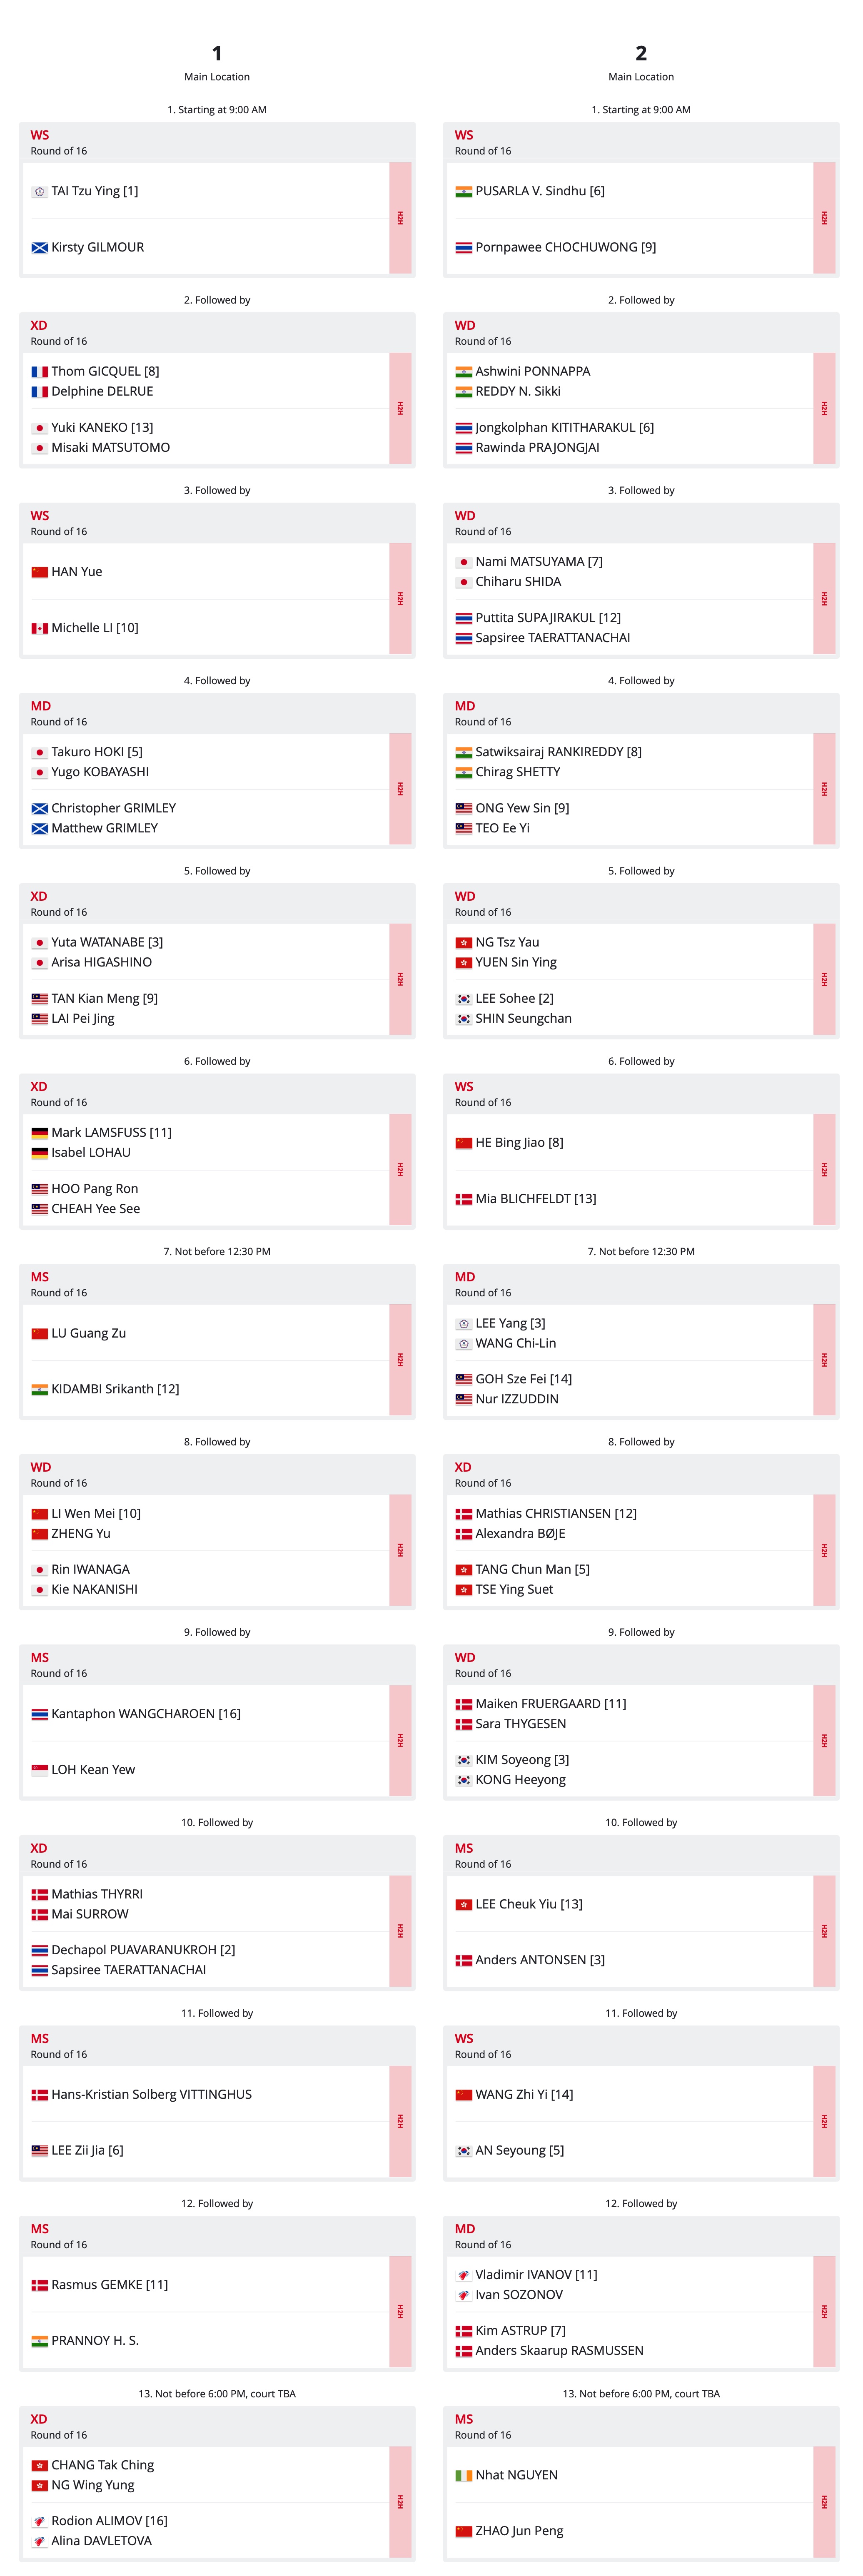Select player AN Seyoung [5]
The height and width of the screenshot is (2576, 863).
coord(519,2150)
